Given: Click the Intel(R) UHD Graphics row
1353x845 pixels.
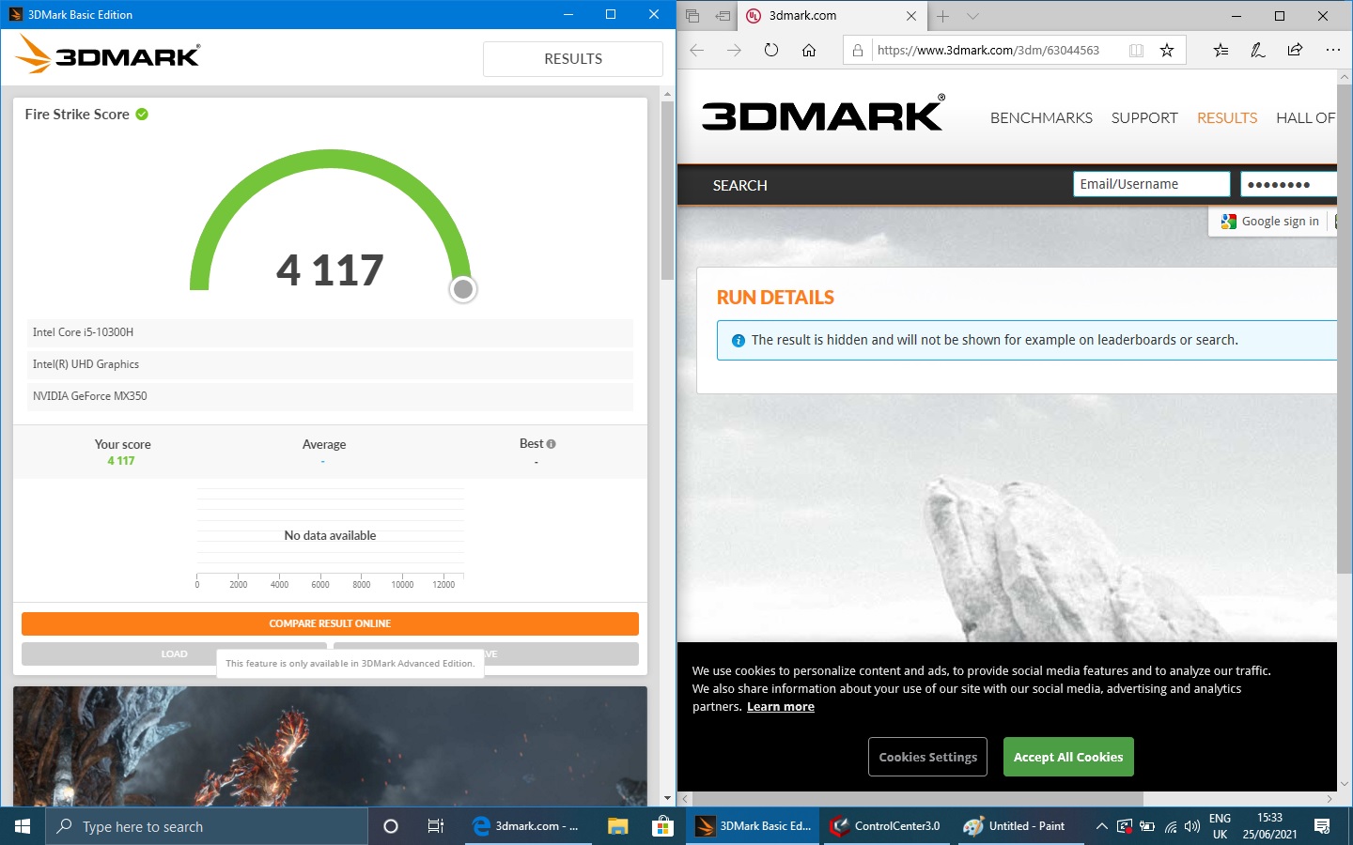Looking at the screenshot, I should click(330, 364).
